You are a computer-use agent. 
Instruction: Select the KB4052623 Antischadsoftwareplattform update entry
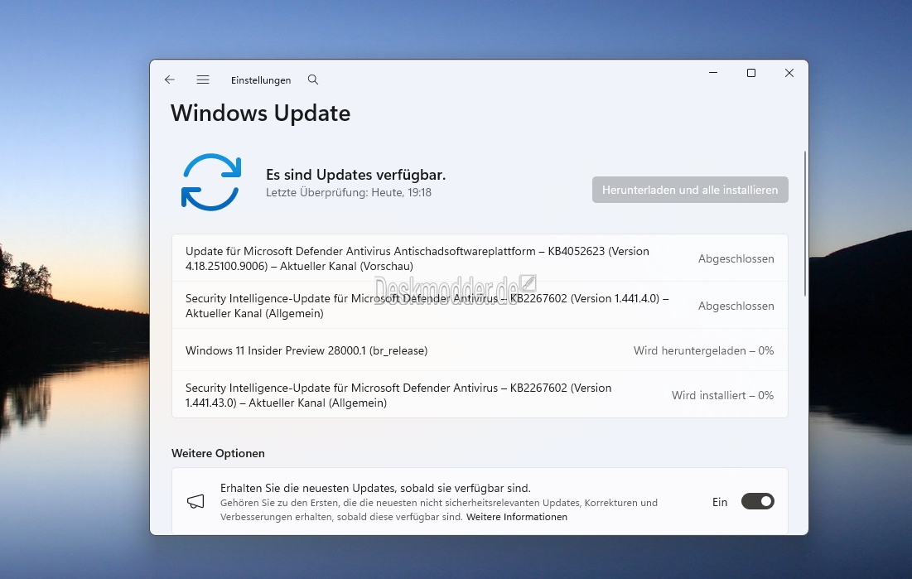click(417, 258)
